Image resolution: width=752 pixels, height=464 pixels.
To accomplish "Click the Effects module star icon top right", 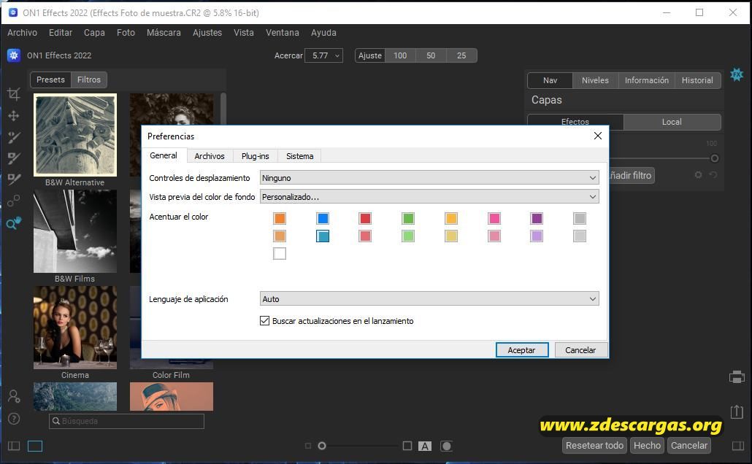I will [737, 74].
